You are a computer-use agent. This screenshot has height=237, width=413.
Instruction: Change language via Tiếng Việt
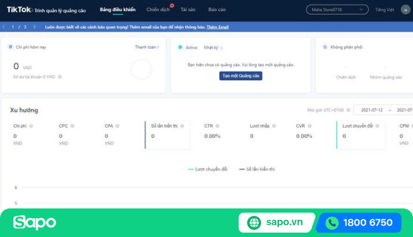pyautogui.click(x=384, y=10)
